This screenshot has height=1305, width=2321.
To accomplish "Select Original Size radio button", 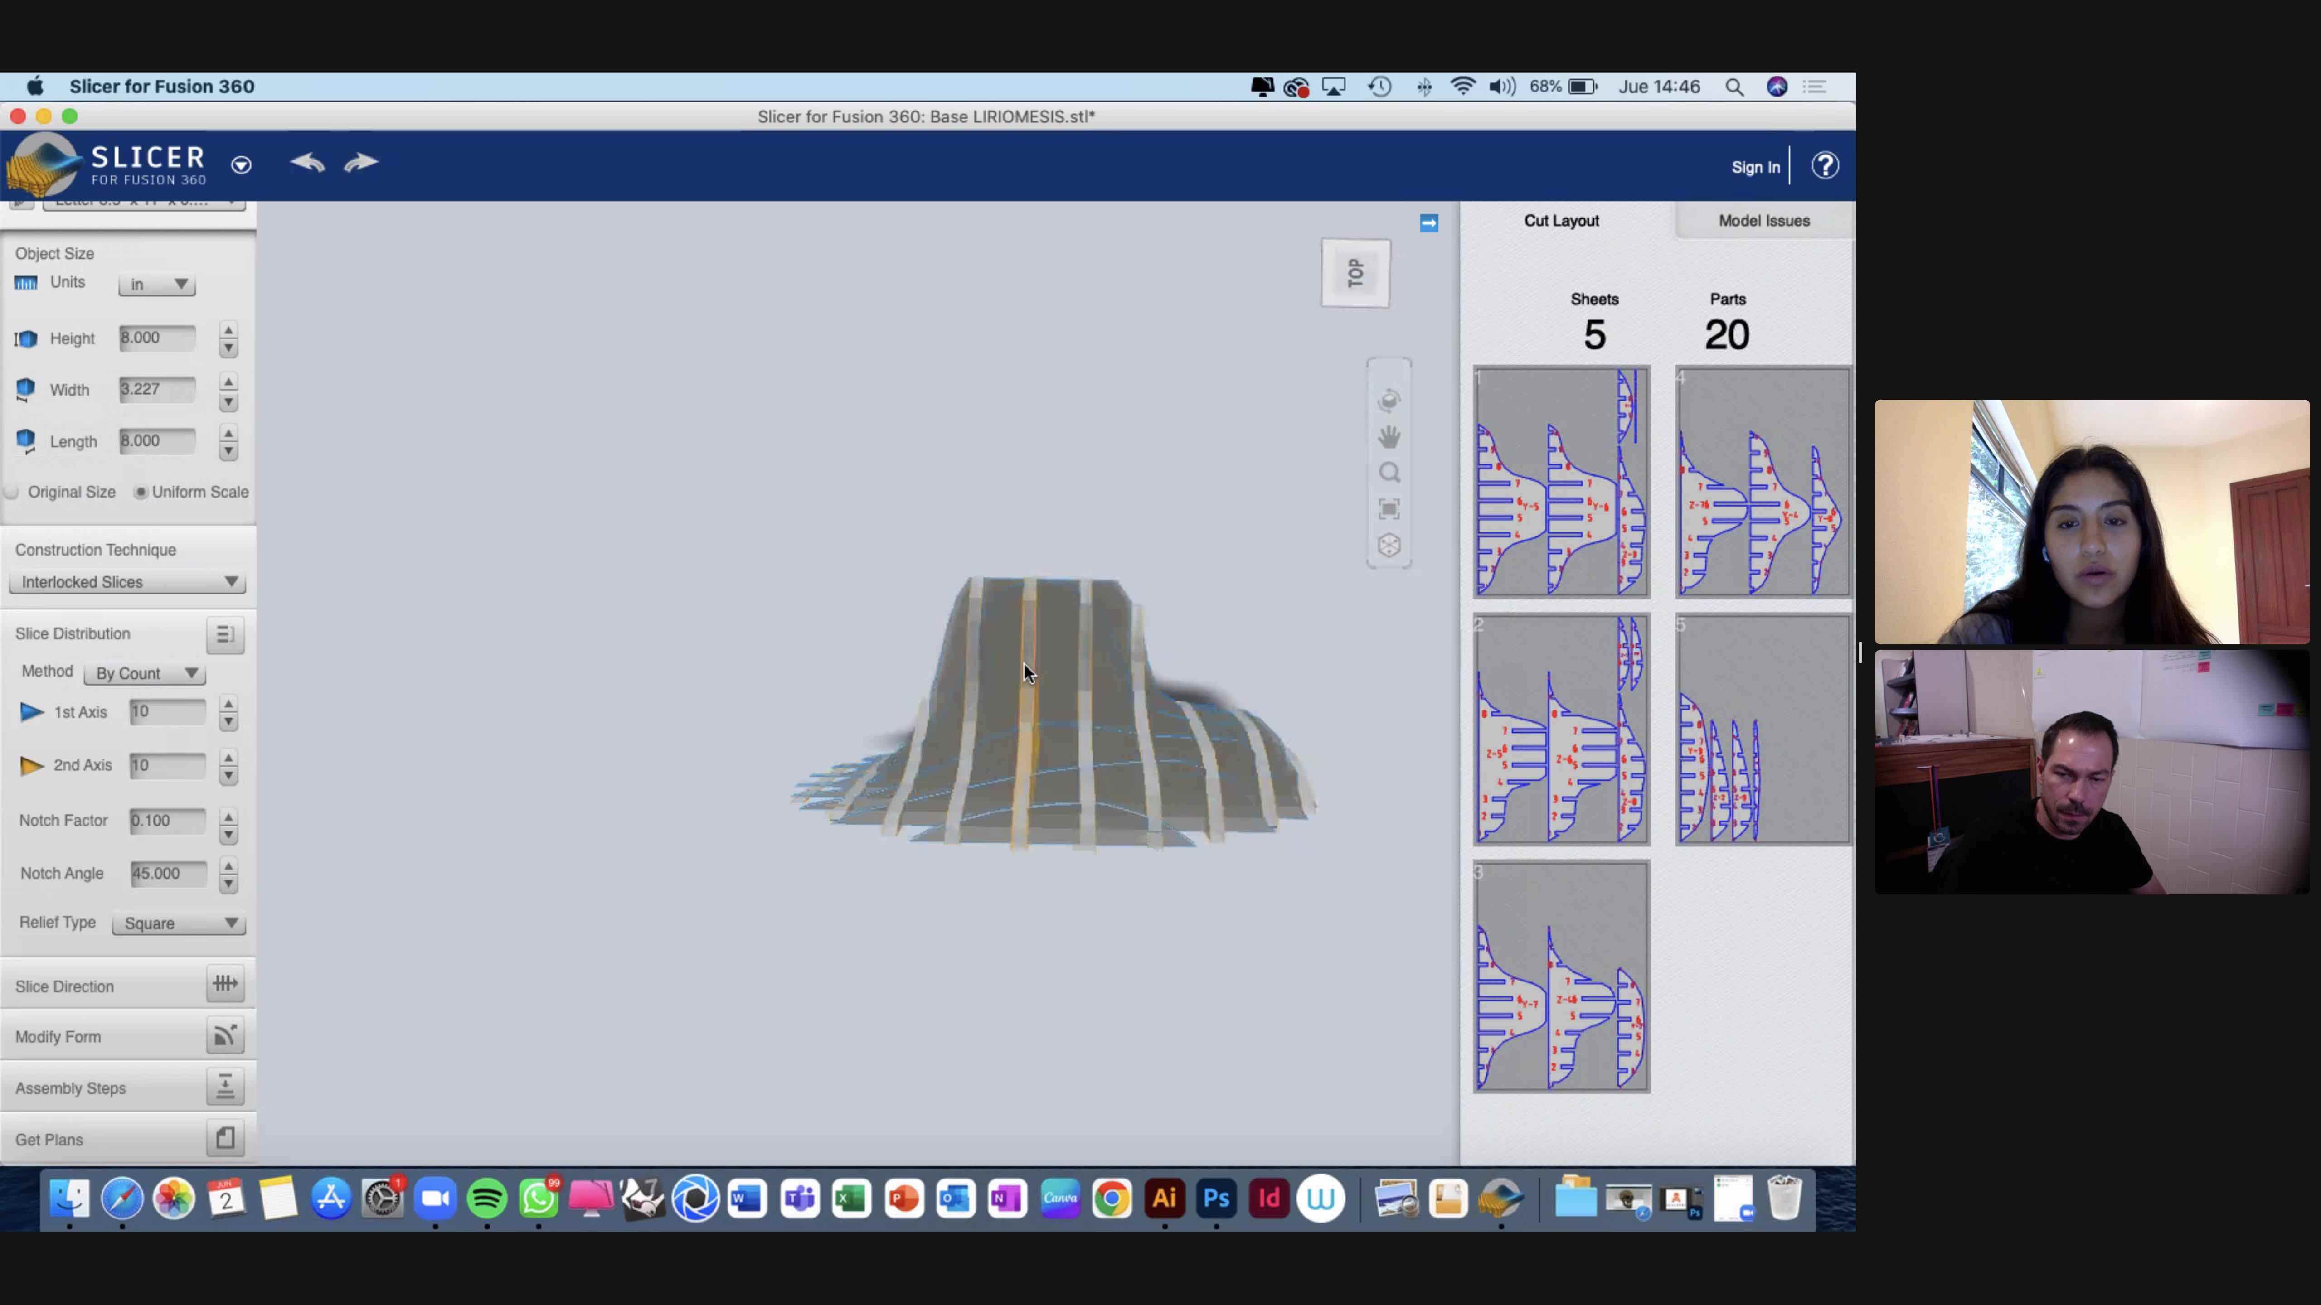I will point(13,492).
